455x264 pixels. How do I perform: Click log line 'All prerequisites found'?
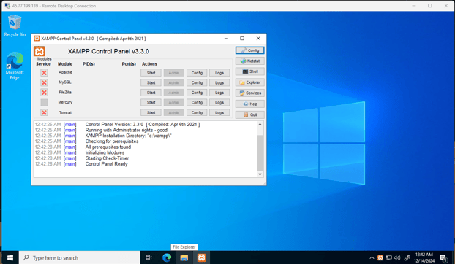[x=108, y=147]
